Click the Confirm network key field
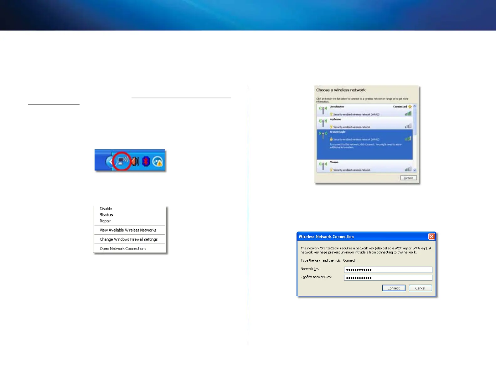The width and height of the screenshot is (496, 383). (x=388, y=278)
